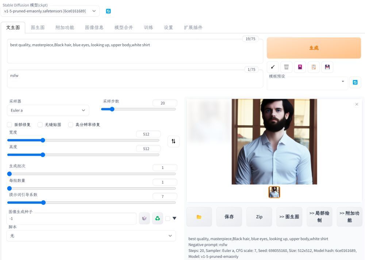
Task: Click the arrow icon to read generation parameters
Action: click(273, 67)
